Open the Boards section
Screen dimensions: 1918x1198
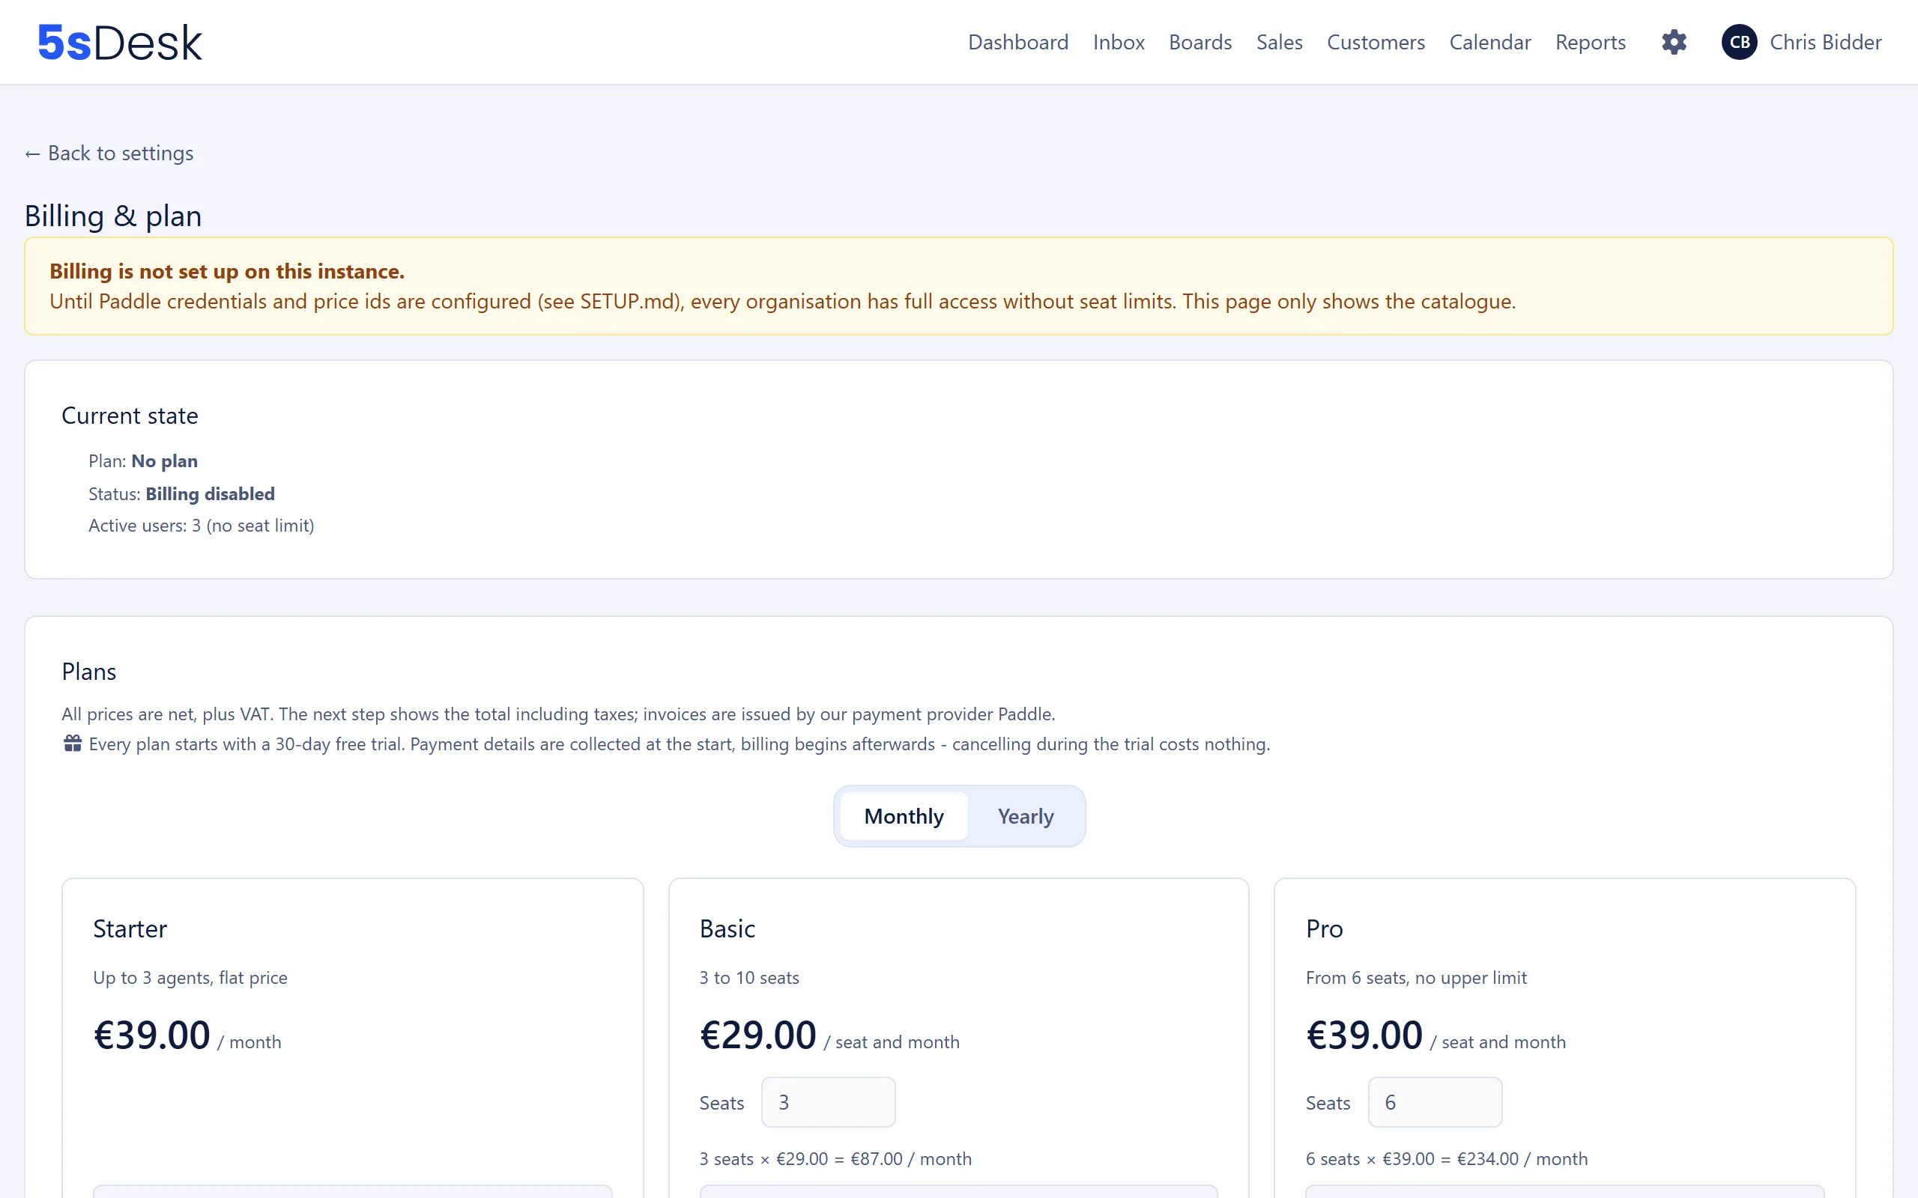[x=1200, y=42]
